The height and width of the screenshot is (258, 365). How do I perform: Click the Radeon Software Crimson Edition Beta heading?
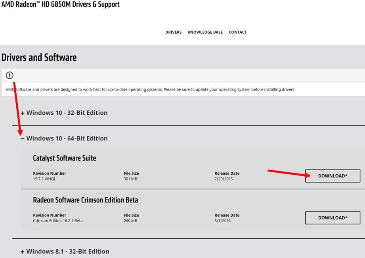[x=86, y=200]
